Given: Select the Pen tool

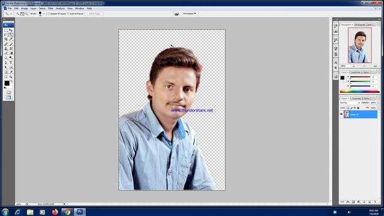Looking at the screenshot, I should [6, 63].
